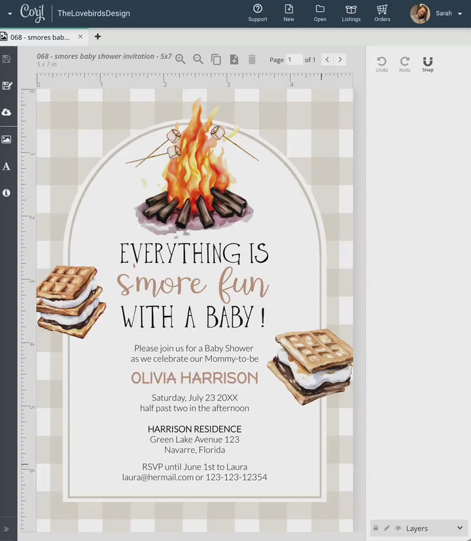
Task: Toggle the lock icon in Layers bar
Action: point(375,528)
